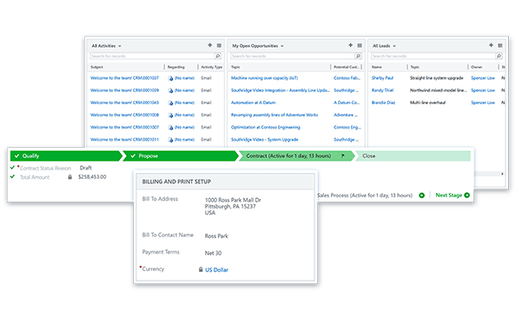
Task: Click contact icon in CRM:0001043 row
Action: (170, 103)
